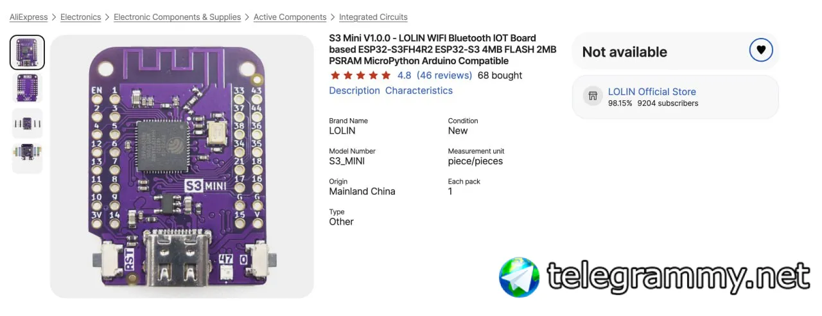Open Electronic Components & Supplies breadcrumb
Screen dimensions: 822x316
(x=177, y=17)
